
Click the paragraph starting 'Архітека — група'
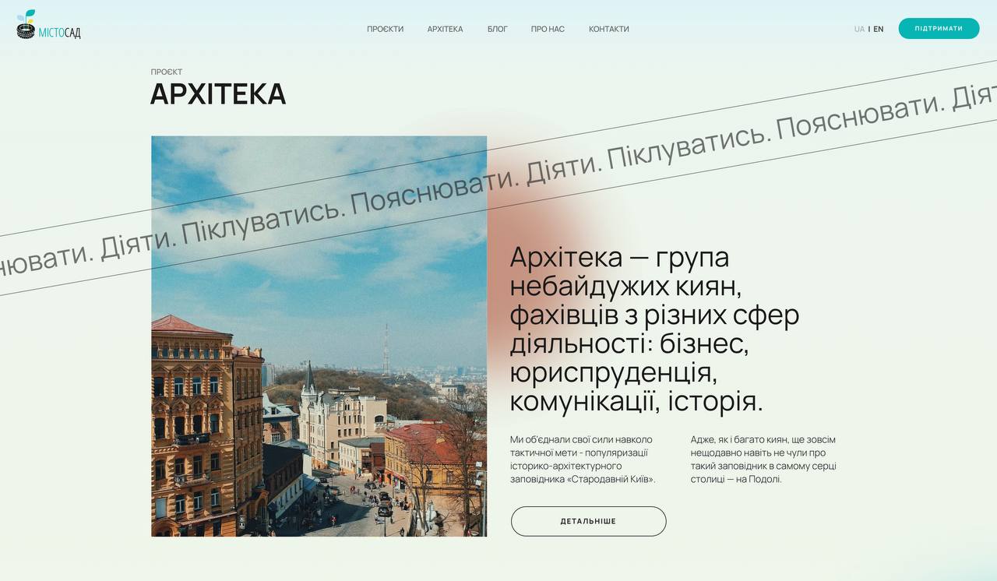pos(654,329)
